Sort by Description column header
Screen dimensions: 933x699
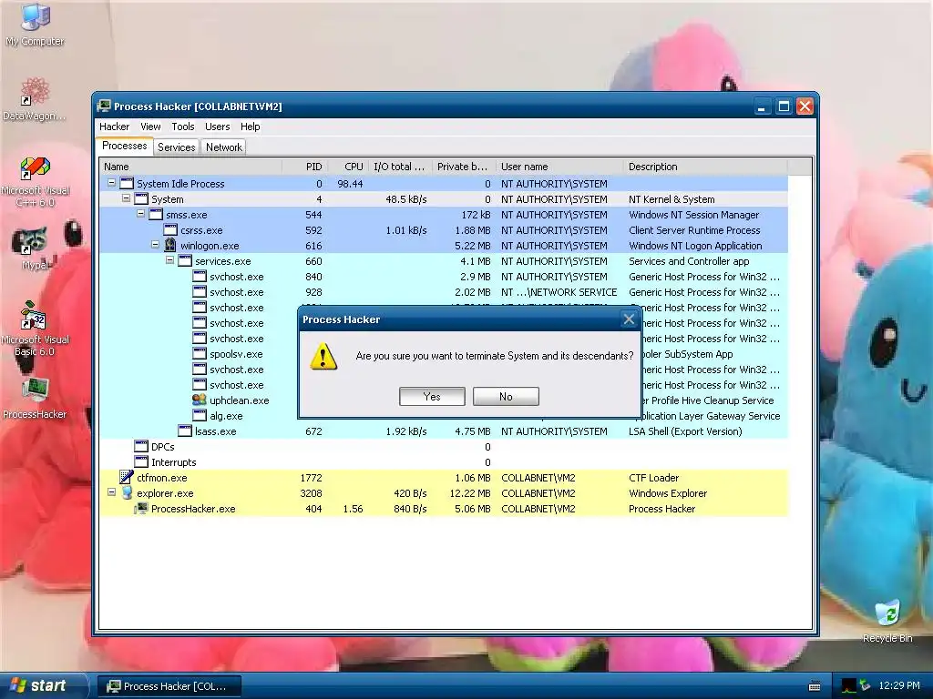coord(706,167)
